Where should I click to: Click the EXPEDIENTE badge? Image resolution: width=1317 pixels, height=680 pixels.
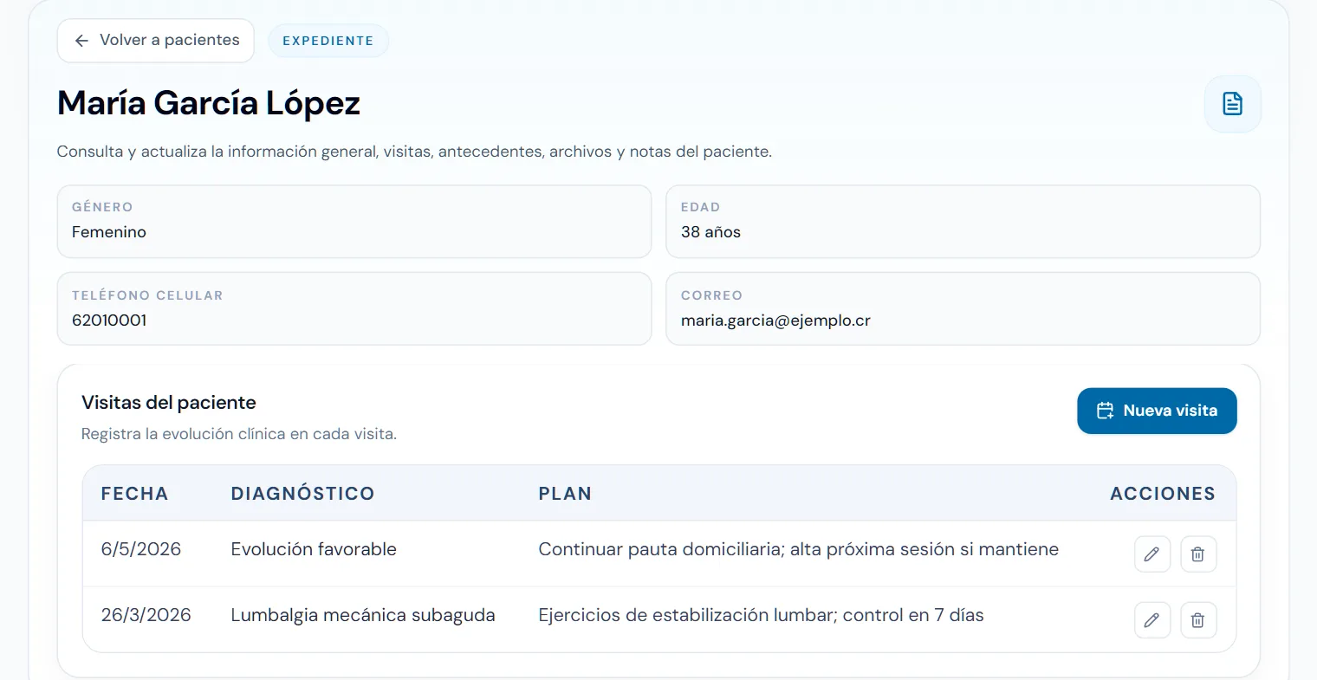(328, 41)
